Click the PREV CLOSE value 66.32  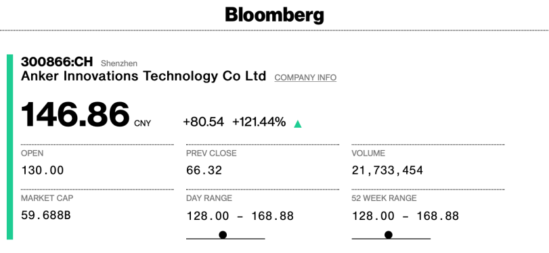[x=204, y=170]
